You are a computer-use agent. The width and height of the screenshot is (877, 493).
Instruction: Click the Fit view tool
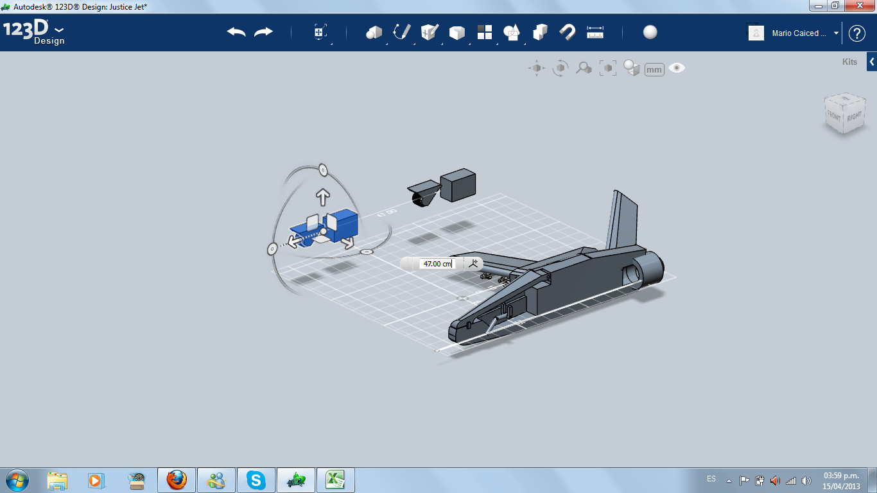pos(607,68)
